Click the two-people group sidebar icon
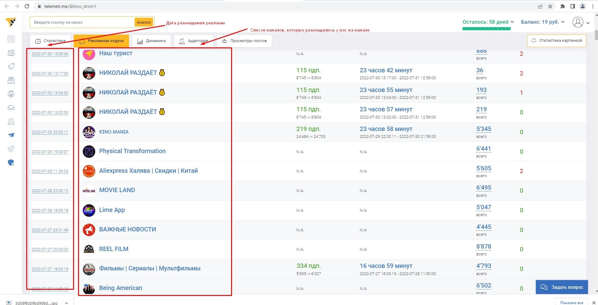 click(11, 121)
